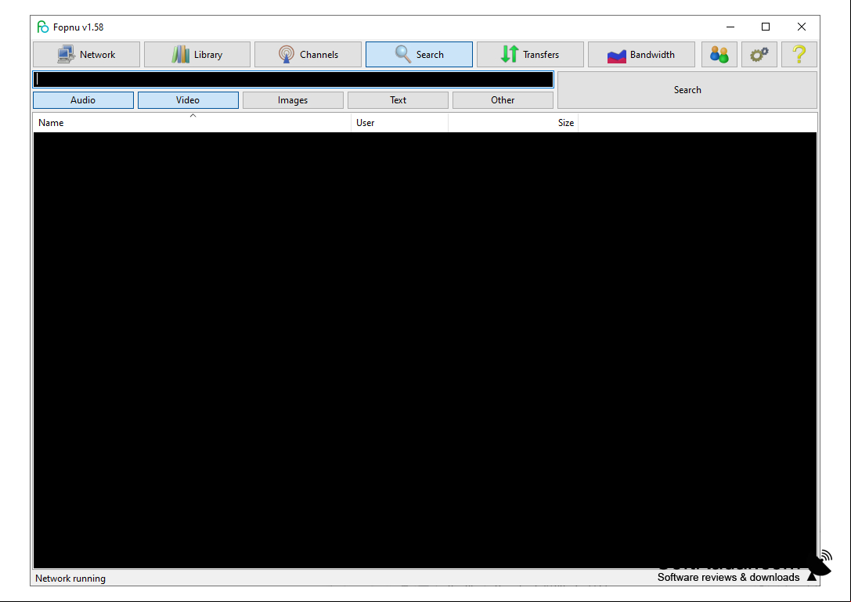Click the Network running status text

point(70,579)
